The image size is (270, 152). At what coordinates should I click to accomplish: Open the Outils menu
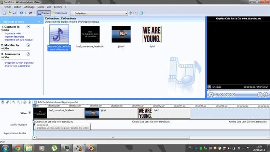tap(40, 7)
